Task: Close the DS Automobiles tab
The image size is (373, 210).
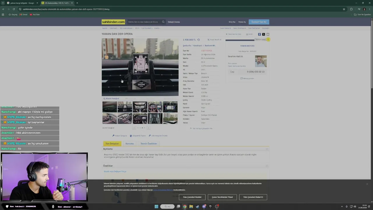Action: pos(72,3)
